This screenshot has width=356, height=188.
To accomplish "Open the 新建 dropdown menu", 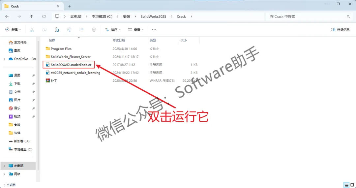I will [13, 29].
